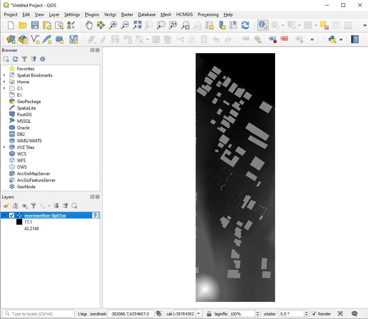Click the black 17.1 legend swatch
This screenshot has width=368, height=319.
pos(19,222)
